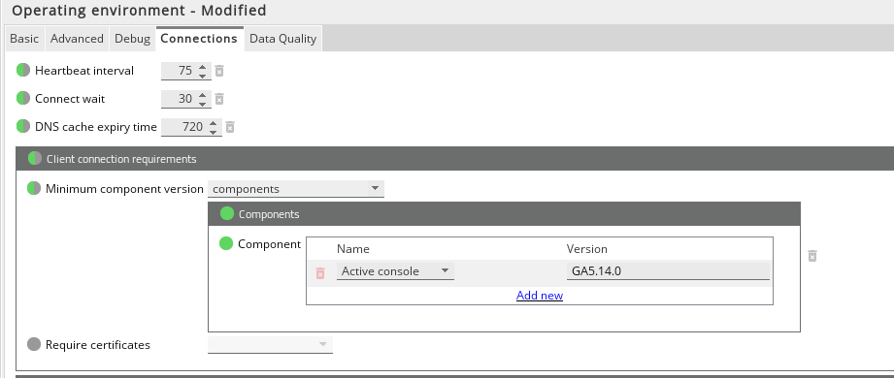Click the Operating environment - Modified title
The image size is (894, 378).
point(139,11)
